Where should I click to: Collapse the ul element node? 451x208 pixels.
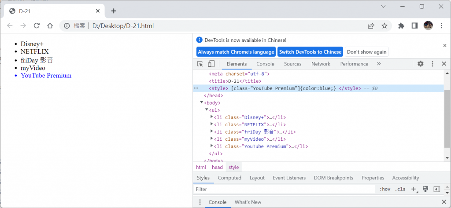pos(207,109)
